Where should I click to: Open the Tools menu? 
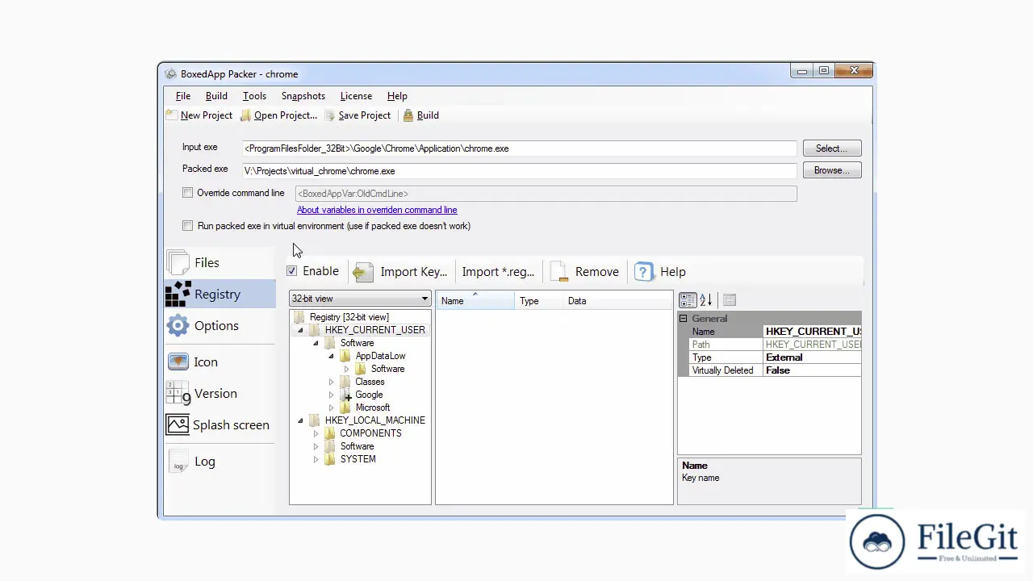click(x=254, y=96)
